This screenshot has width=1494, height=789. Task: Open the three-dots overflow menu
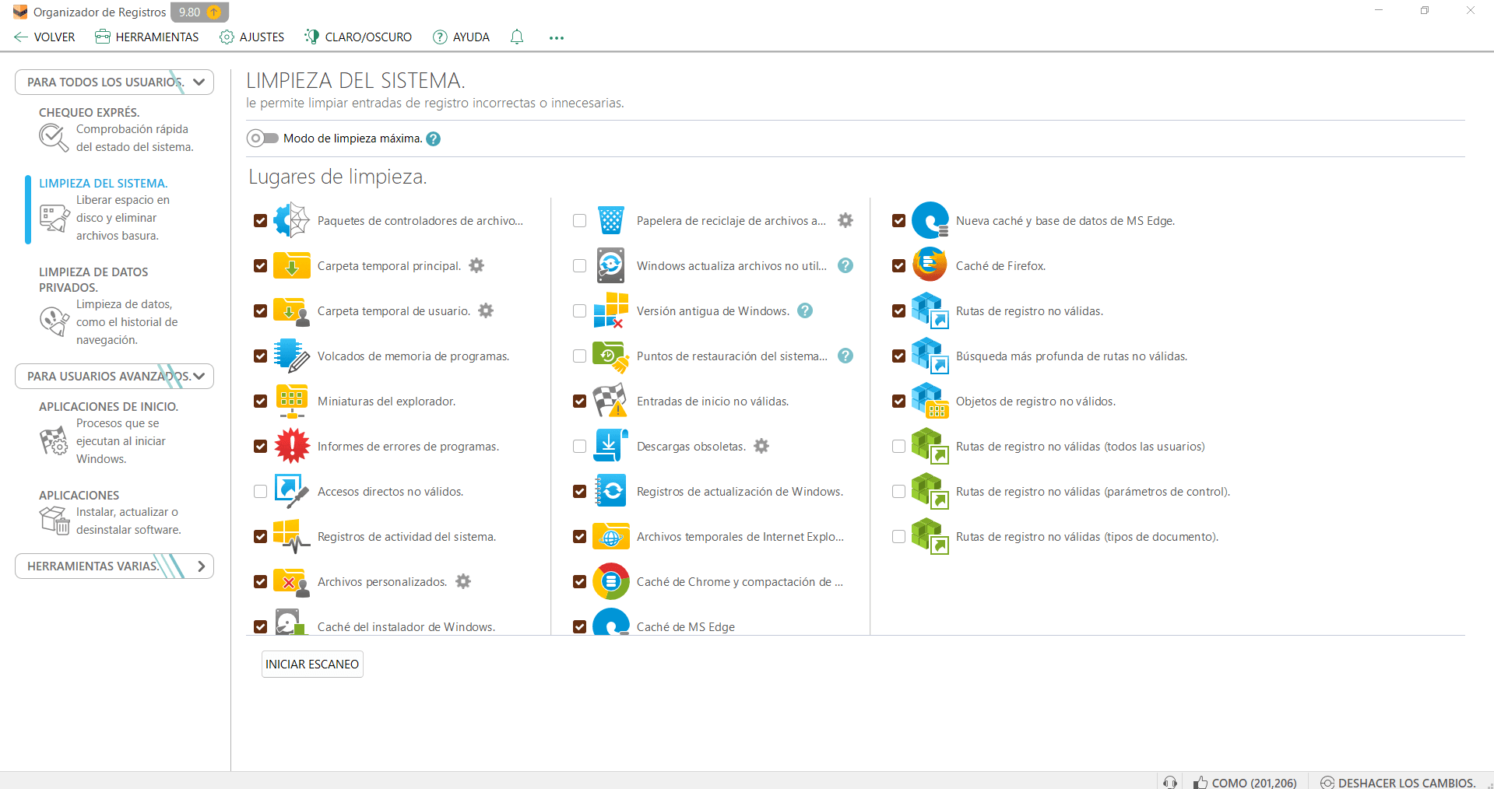(556, 37)
